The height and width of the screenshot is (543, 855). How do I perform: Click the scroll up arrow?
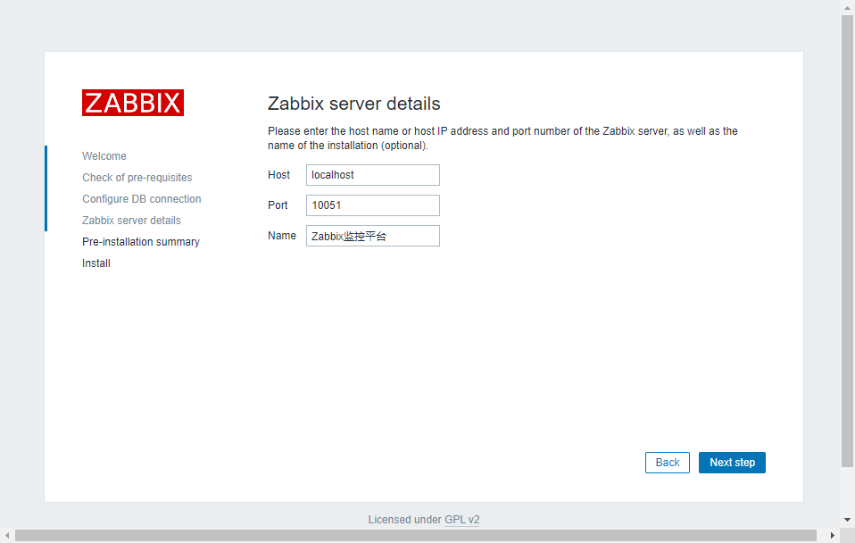(x=847, y=8)
